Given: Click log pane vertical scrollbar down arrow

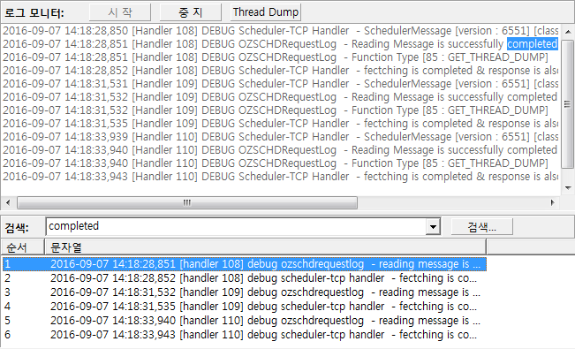Looking at the screenshot, I should pyautogui.click(x=568, y=188).
